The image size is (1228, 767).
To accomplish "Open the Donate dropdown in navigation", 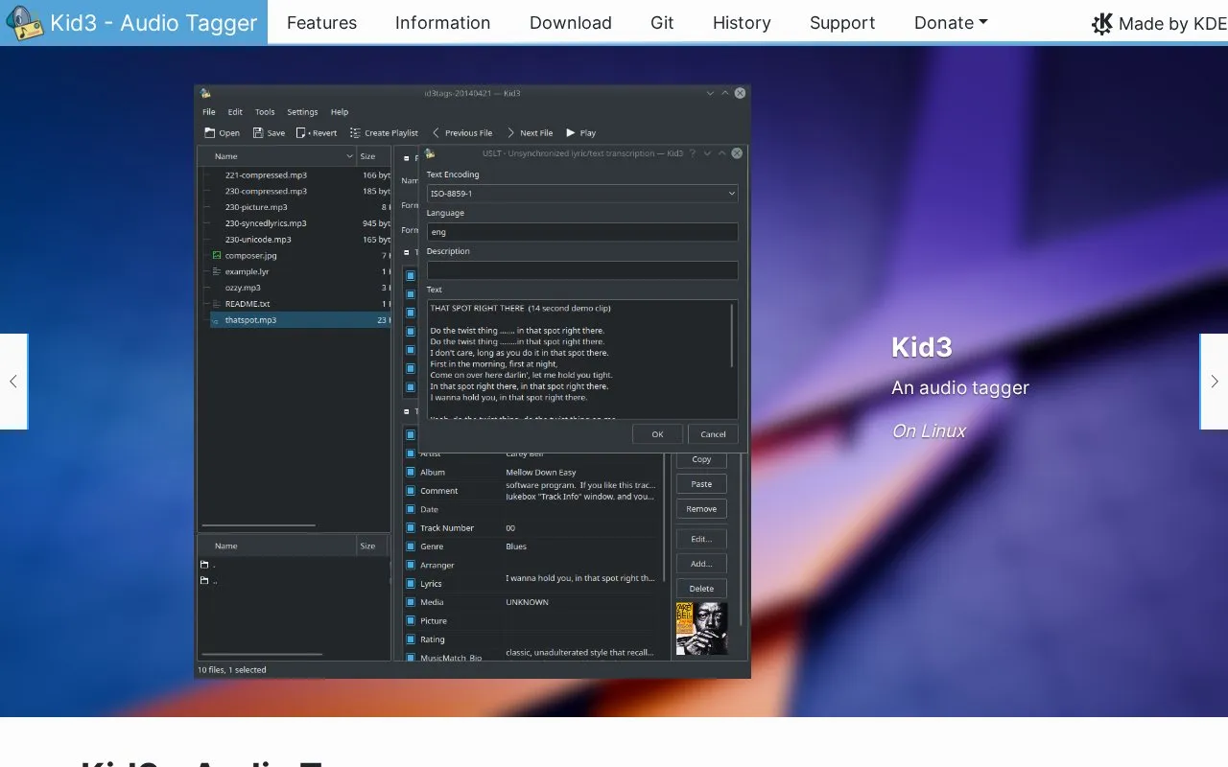I will [x=951, y=23].
